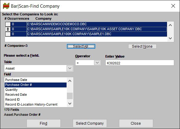Select the C:\BARSCANW\DEMOCO\DEMOCO.DBC row

(97, 24)
